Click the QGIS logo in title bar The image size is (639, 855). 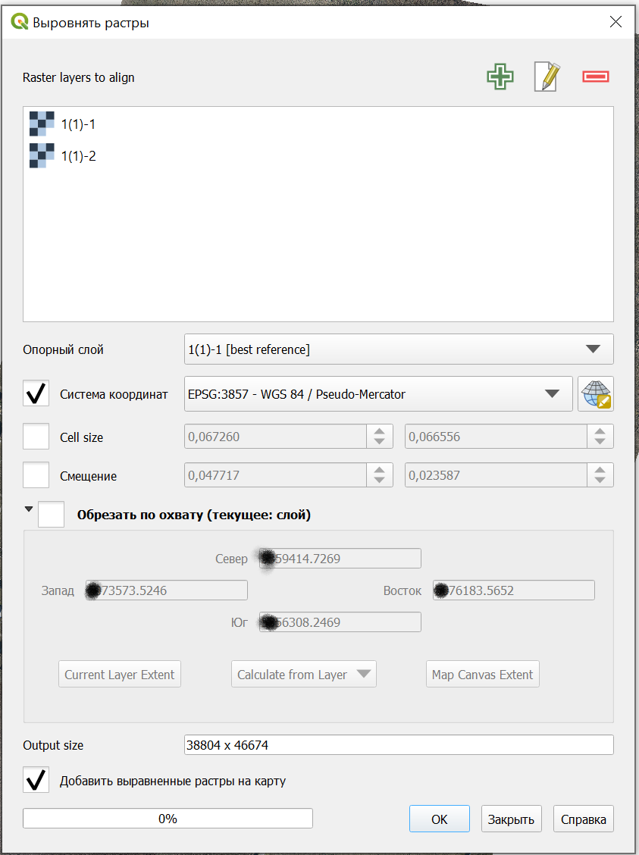click(19, 22)
